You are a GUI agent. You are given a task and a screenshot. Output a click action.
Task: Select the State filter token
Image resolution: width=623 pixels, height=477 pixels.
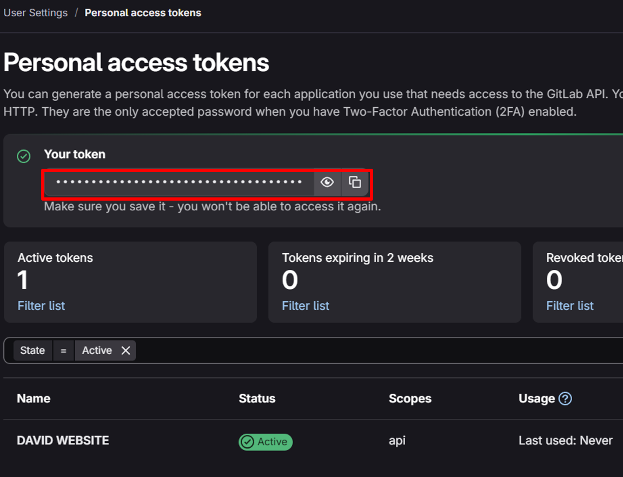click(x=32, y=350)
